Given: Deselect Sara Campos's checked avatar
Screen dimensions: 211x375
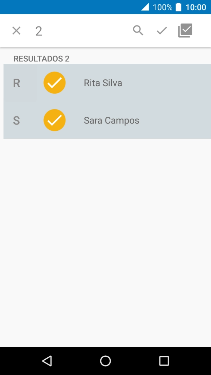Looking at the screenshot, I should pos(55,120).
